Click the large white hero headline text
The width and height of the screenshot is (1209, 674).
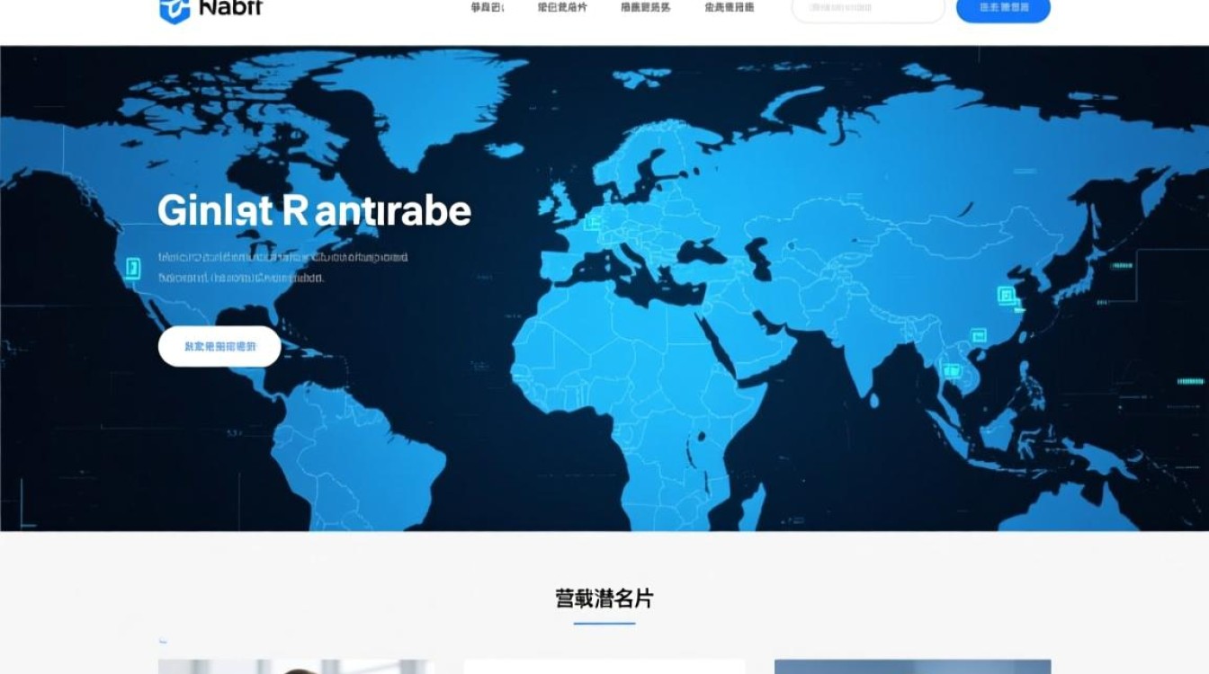pyautogui.click(x=314, y=210)
